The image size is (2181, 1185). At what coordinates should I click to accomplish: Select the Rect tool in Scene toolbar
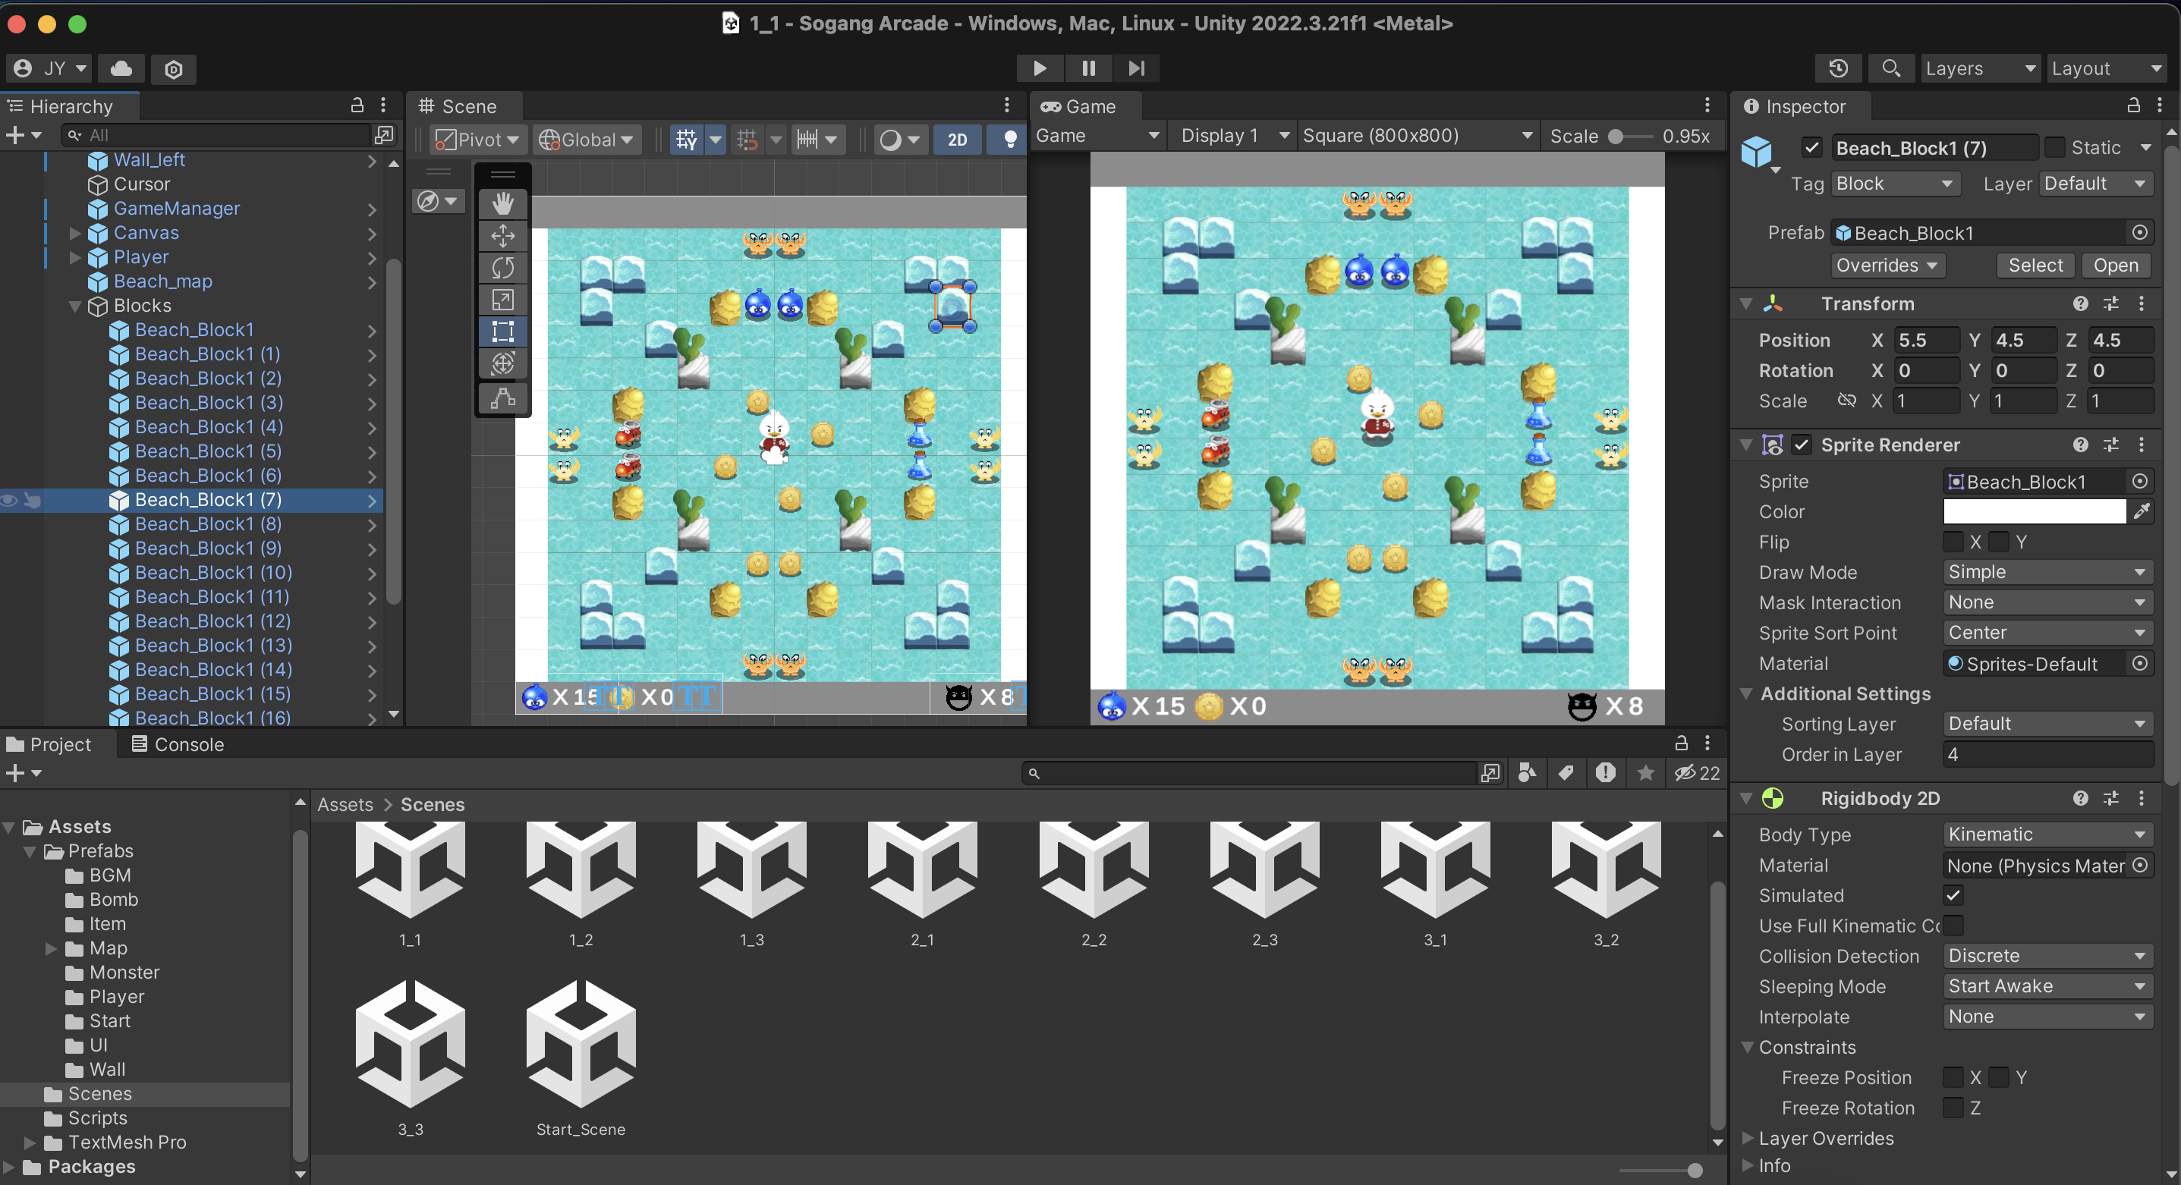coord(503,332)
